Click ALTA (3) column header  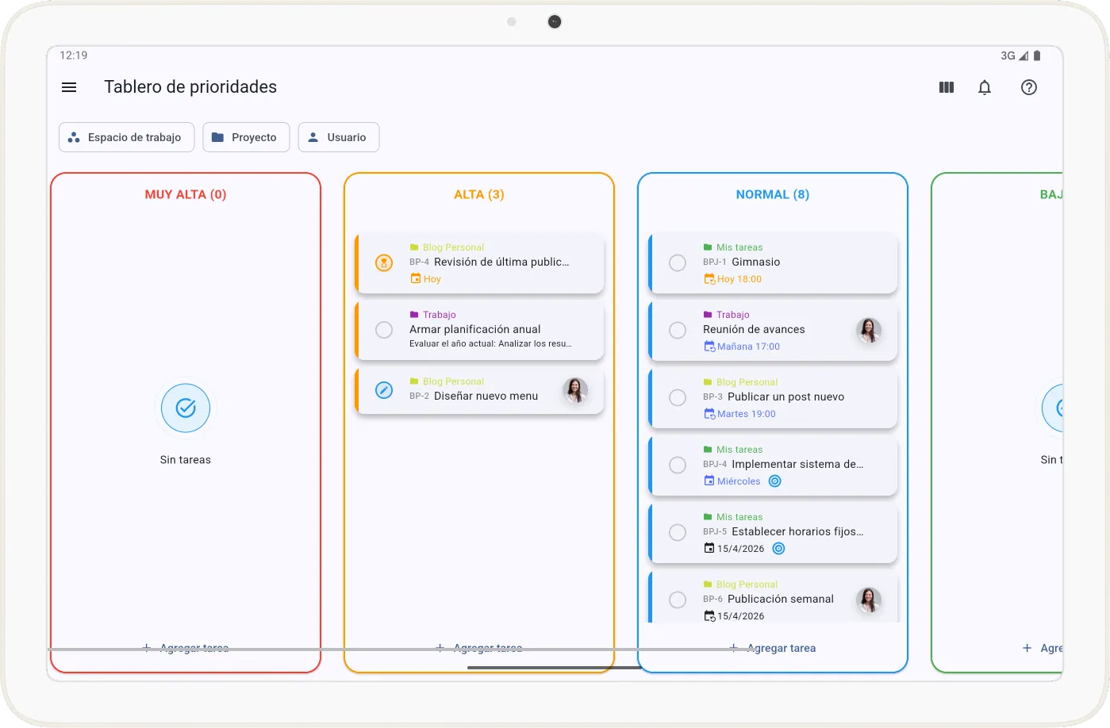pos(479,194)
